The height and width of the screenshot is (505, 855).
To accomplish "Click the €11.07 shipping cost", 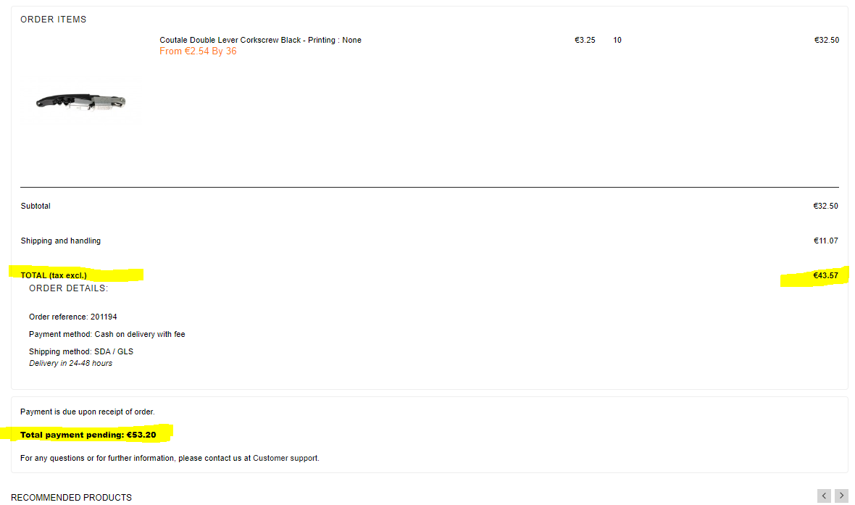I will (825, 241).
